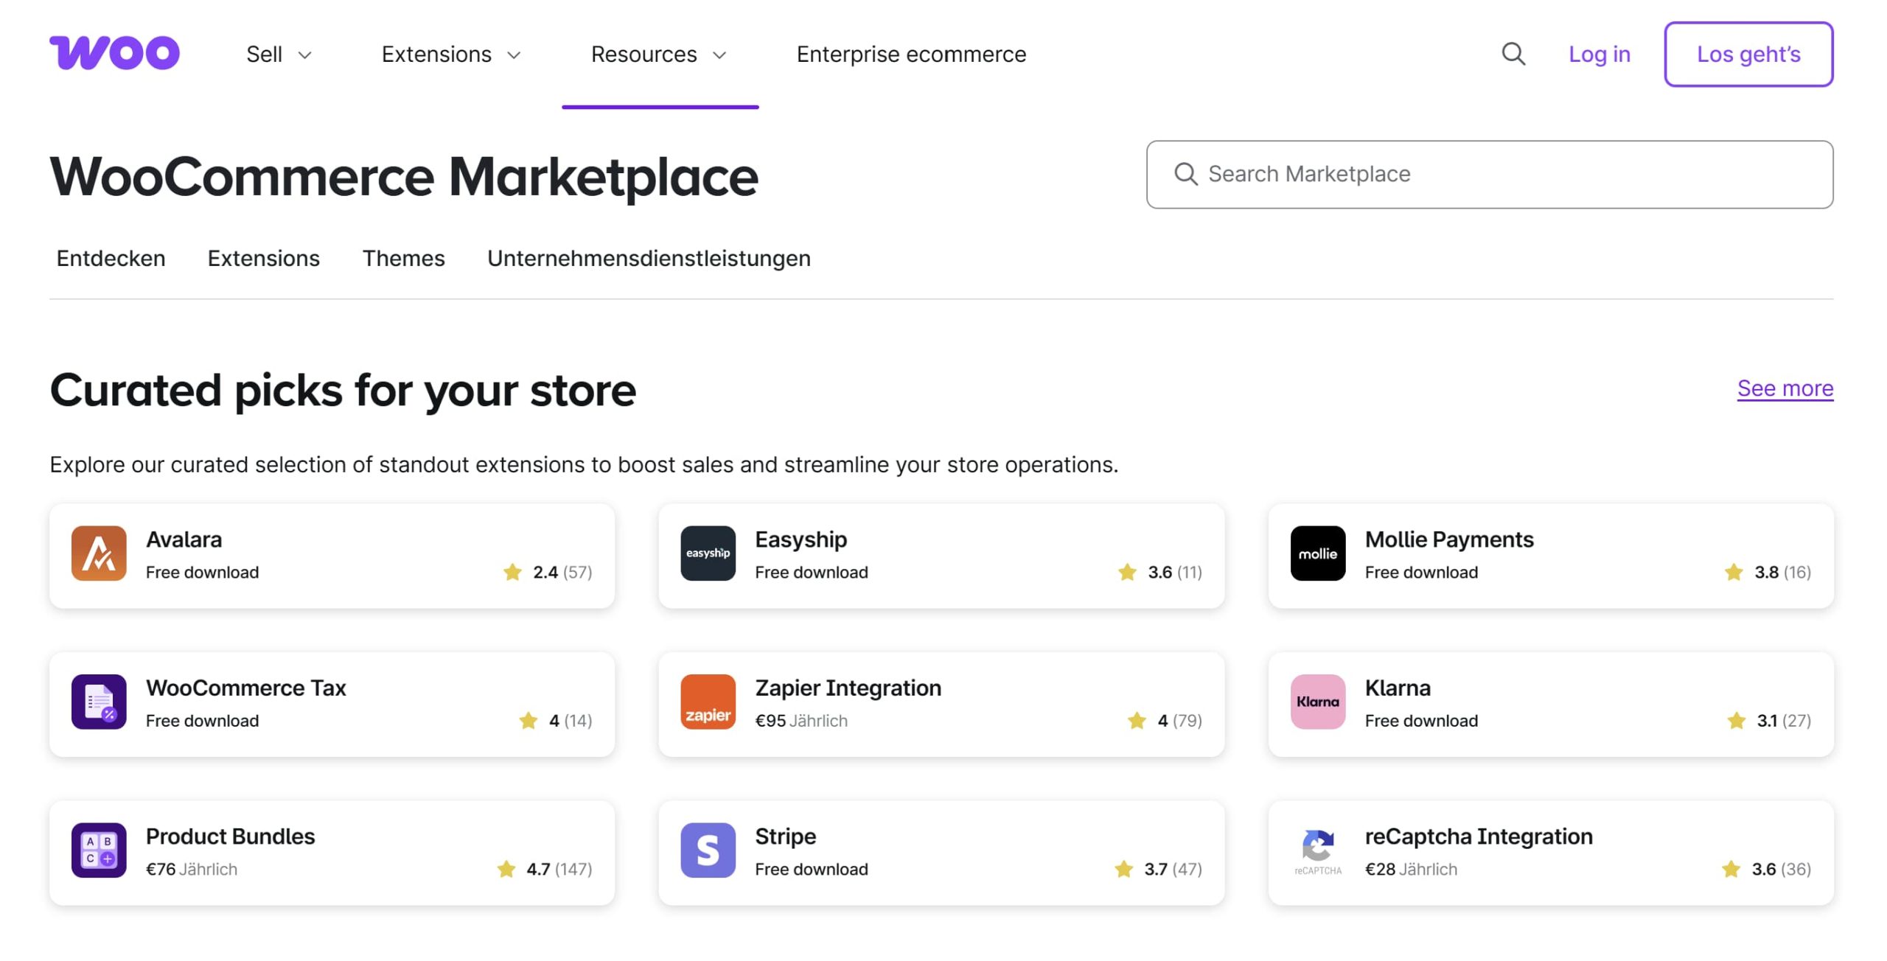Click the reCAPTCHA logo icon

tap(1318, 850)
